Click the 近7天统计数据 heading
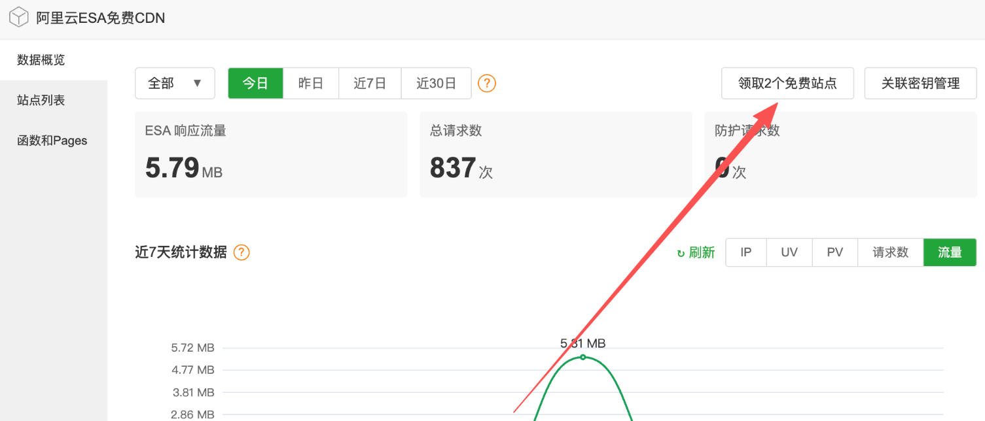The width and height of the screenshot is (985, 421). (181, 252)
